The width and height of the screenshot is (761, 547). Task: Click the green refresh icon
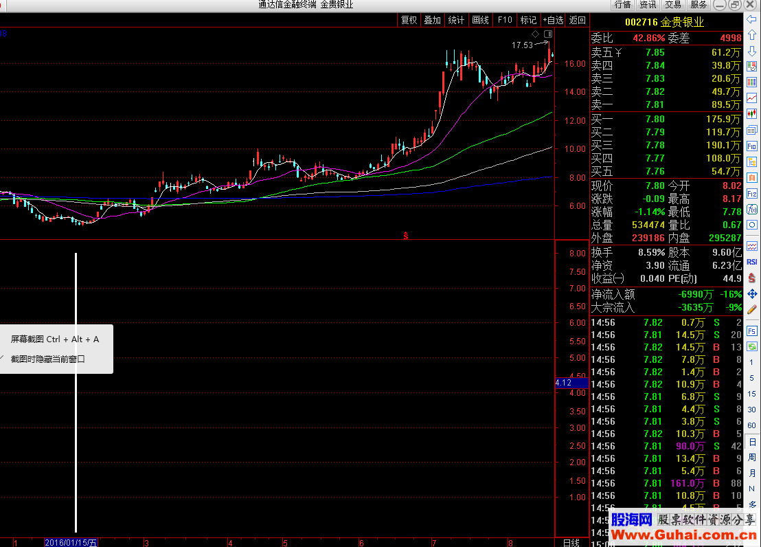tap(752, 346)
